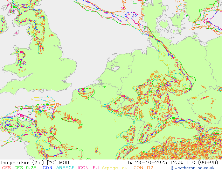Click the ICON-D2 legend label
222x171 pixels.
(143, 168)
